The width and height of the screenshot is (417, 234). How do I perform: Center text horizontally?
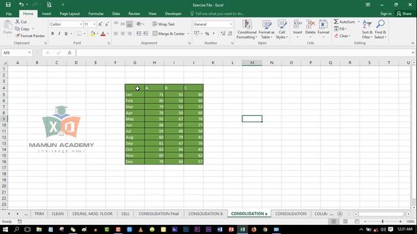pyautogui.click(x=122, y=34)
